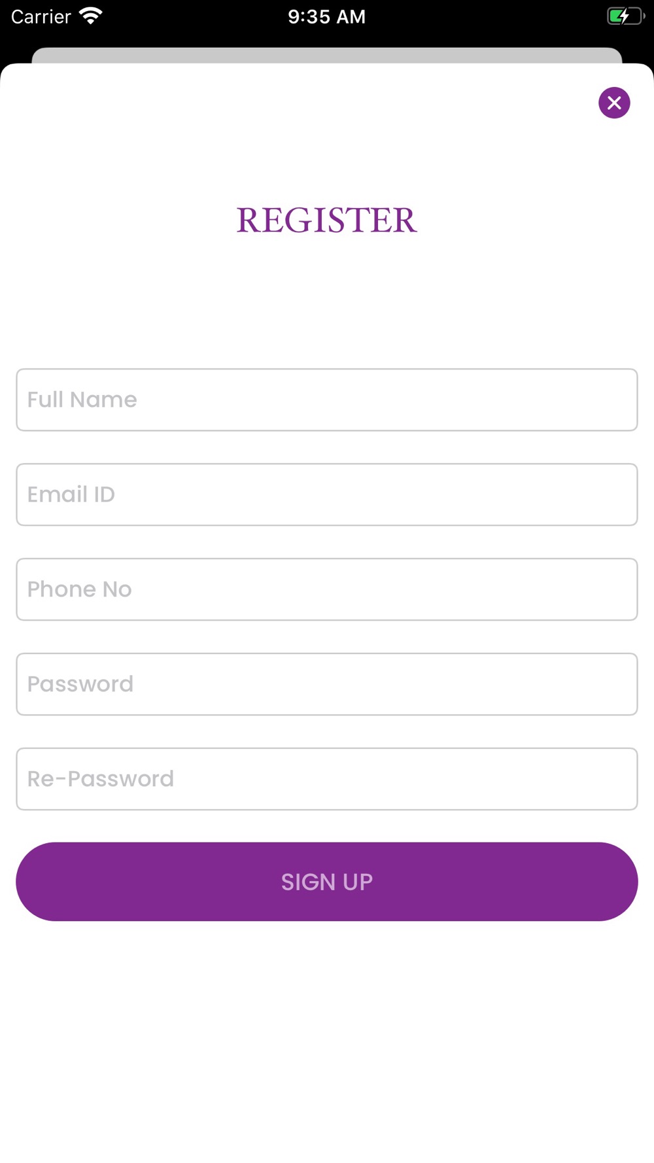Click the Carrier label in status bar
The height and width of the screenshot is (1163, 654).
point(41,16)
